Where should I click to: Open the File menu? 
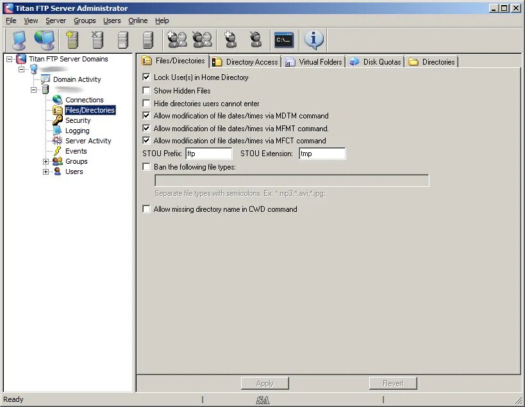pyautogui.click(x=11, y=20)
